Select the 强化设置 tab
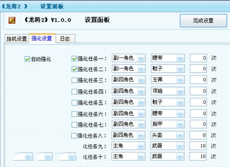The width and height of the screenshot is (230, 167). point(42,38)
